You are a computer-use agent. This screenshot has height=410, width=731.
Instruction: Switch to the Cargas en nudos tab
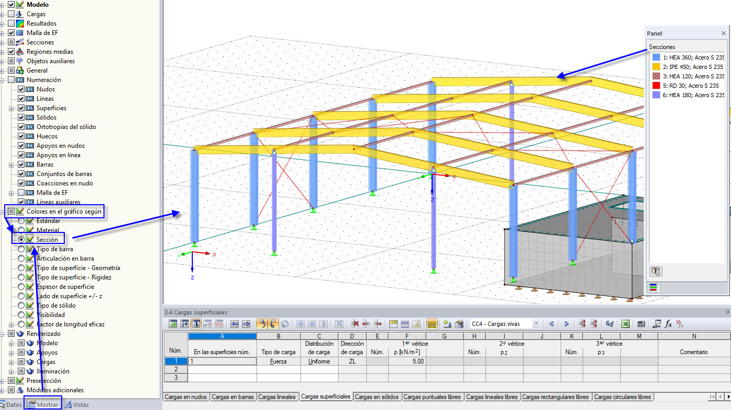tap(186, 397)
